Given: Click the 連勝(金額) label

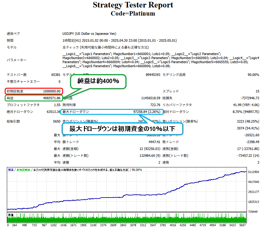Looking at the screenshot, I should [70, 149].
